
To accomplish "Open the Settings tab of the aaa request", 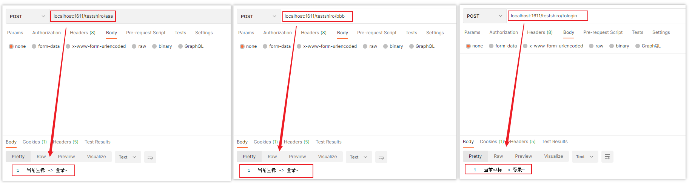I will tap(204, 33).
